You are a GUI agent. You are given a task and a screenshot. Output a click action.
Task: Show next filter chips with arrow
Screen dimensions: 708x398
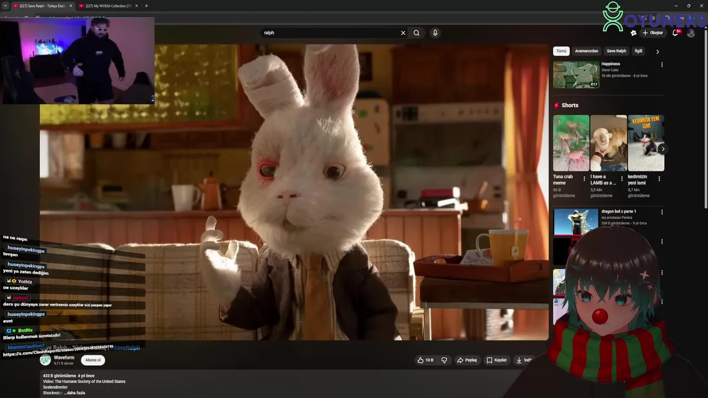coord(657,51)
